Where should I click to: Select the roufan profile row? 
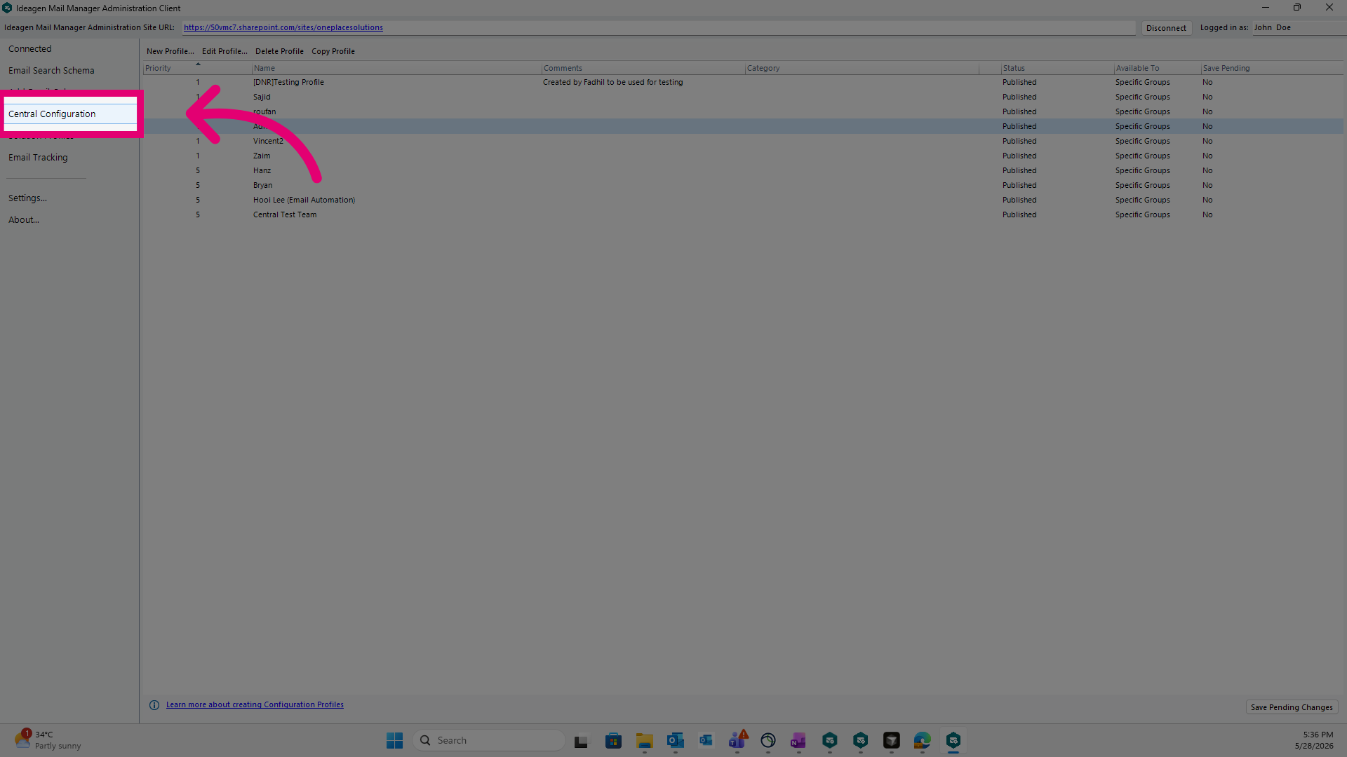coord(744,111)
